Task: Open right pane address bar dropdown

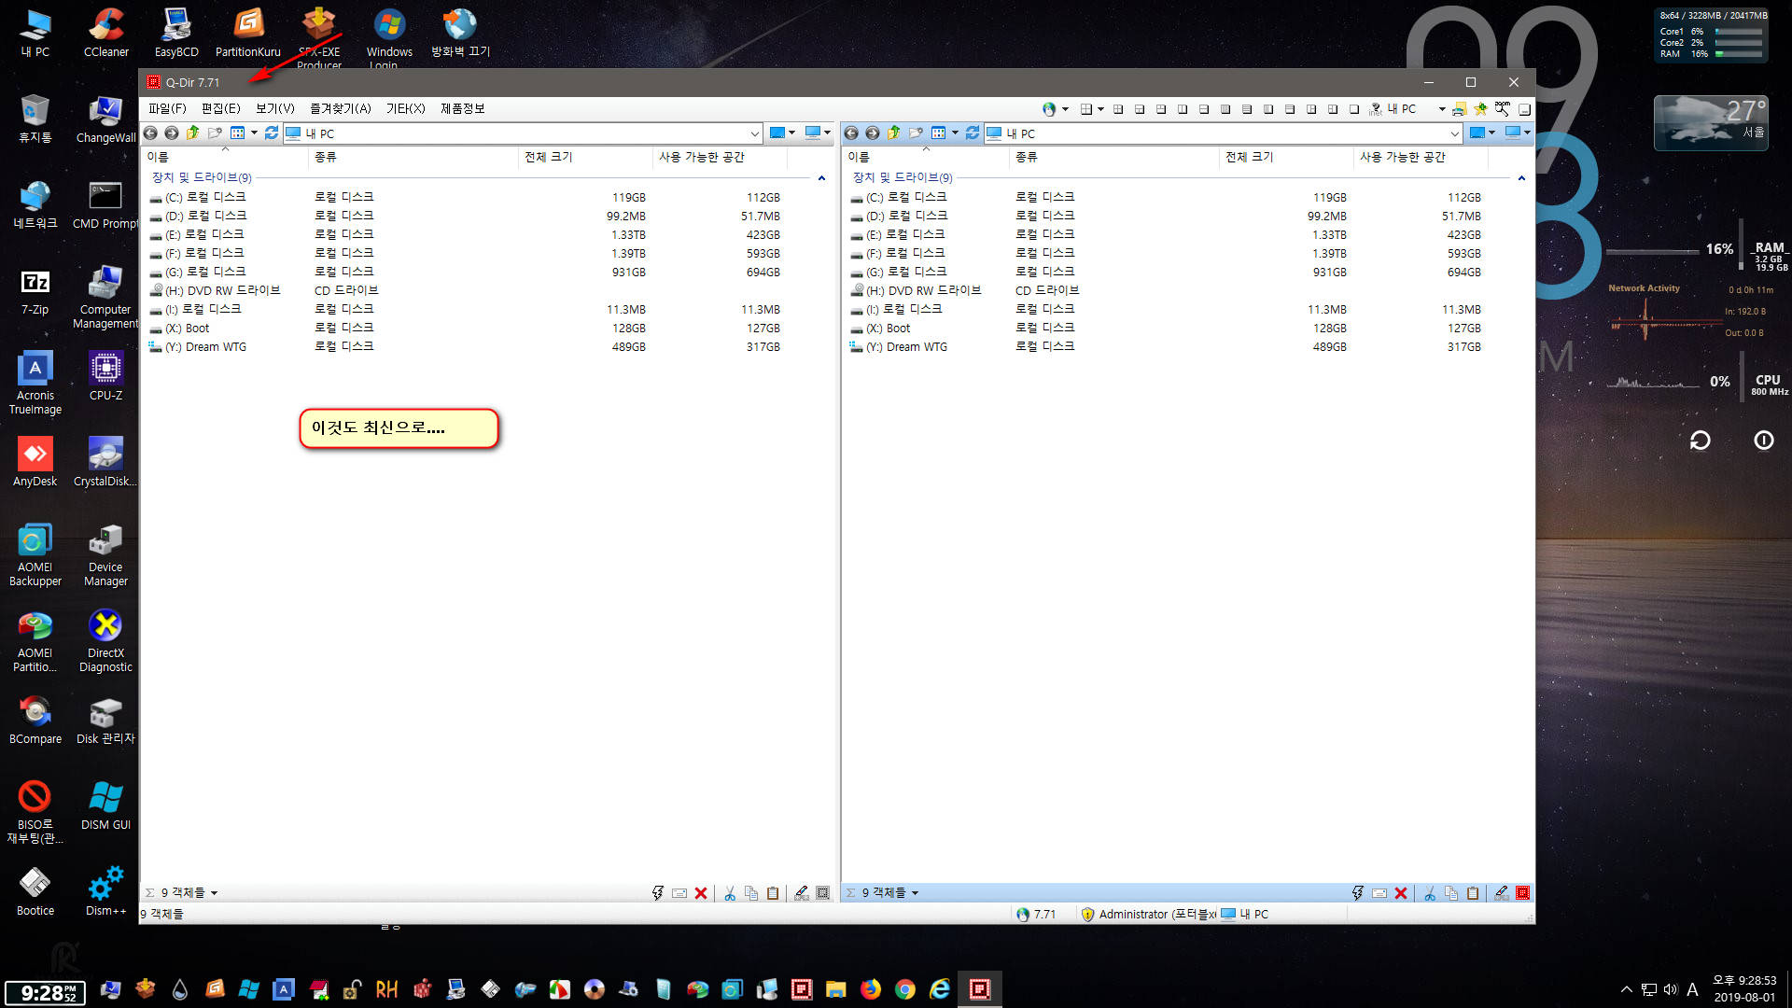Action: point(1454,133)
